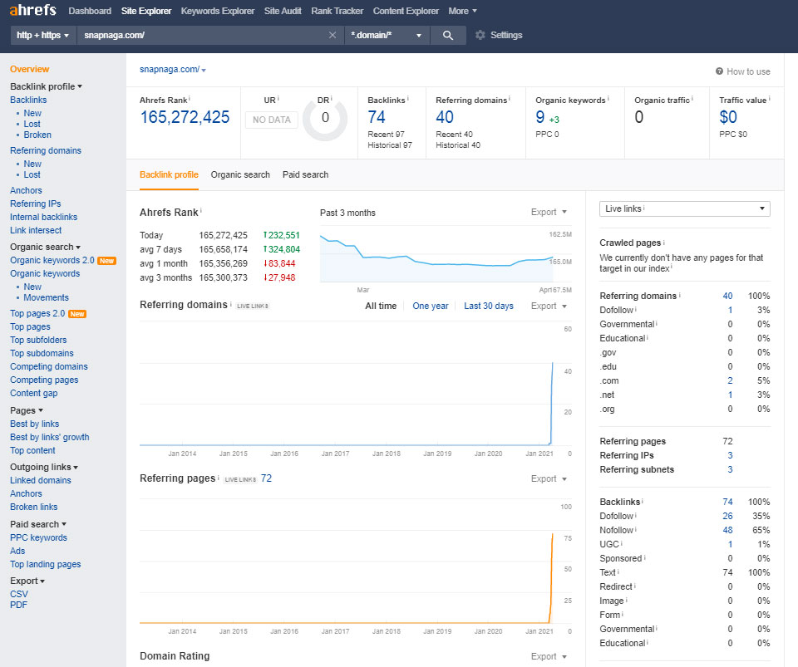798x667 pixels.
Task: Select Last 30 days range
Action: coord(489,306)
